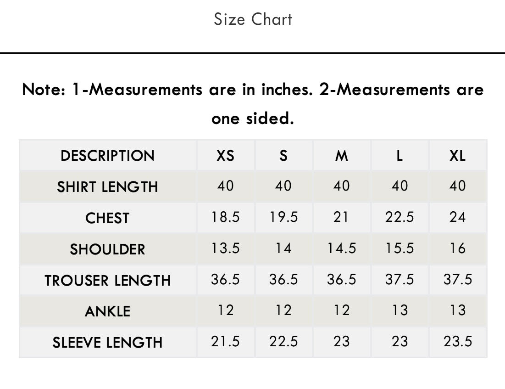Click the TROUSER LENGTH row label
505x389 pixels.
(x=107, y=280)
